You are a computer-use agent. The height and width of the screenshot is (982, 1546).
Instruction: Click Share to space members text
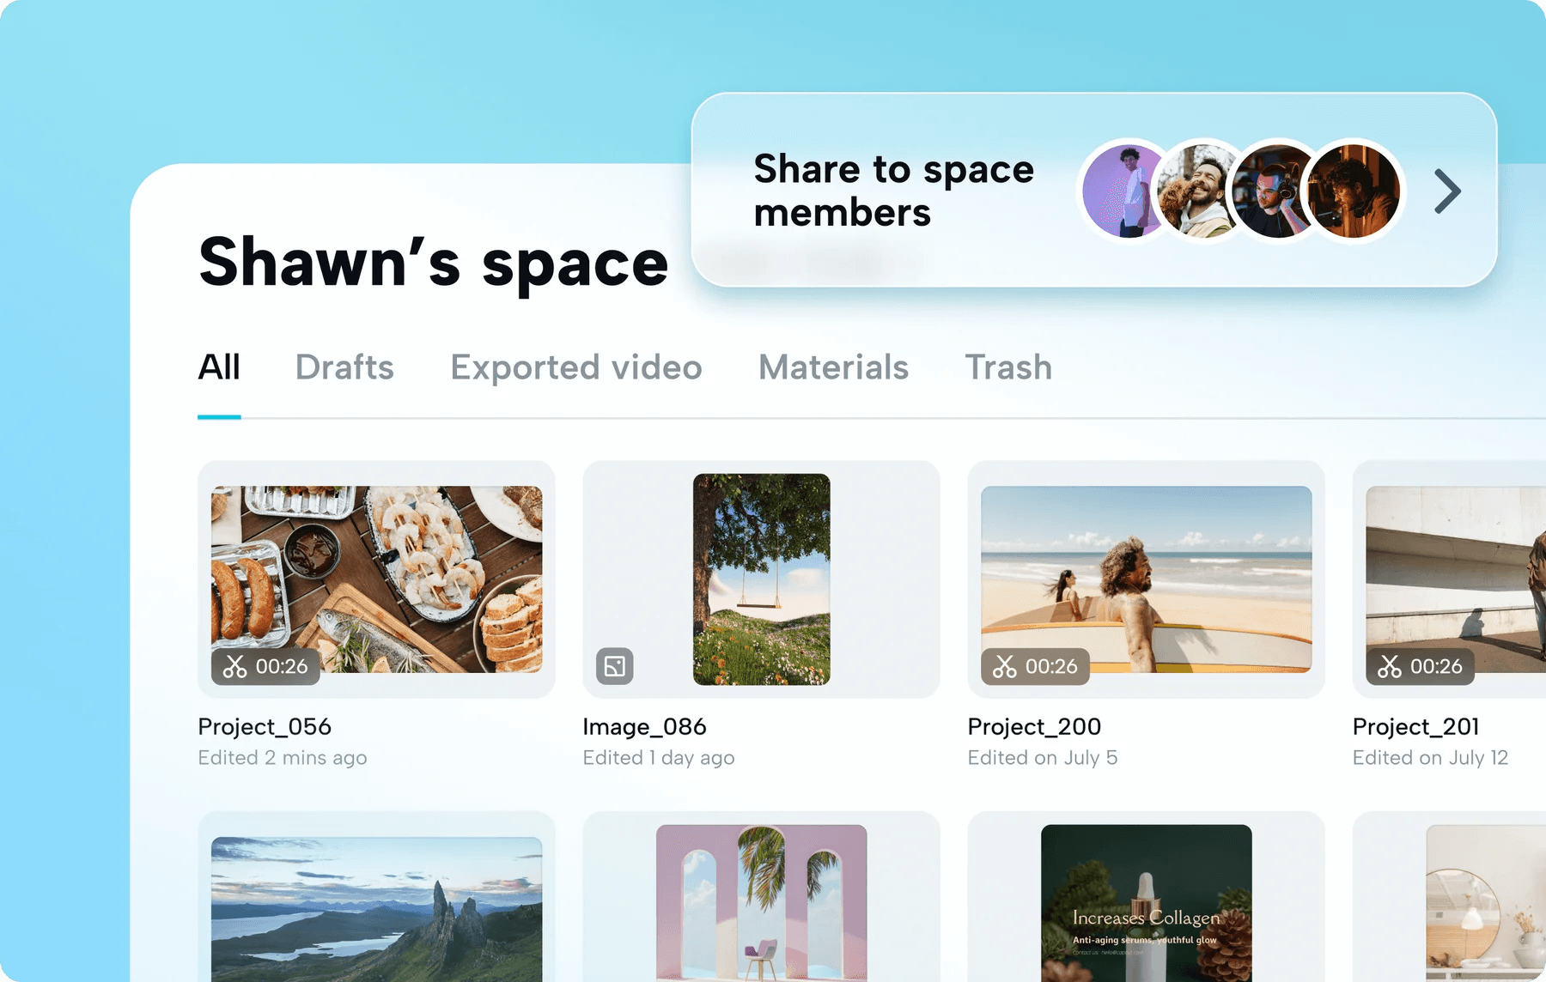893,191
